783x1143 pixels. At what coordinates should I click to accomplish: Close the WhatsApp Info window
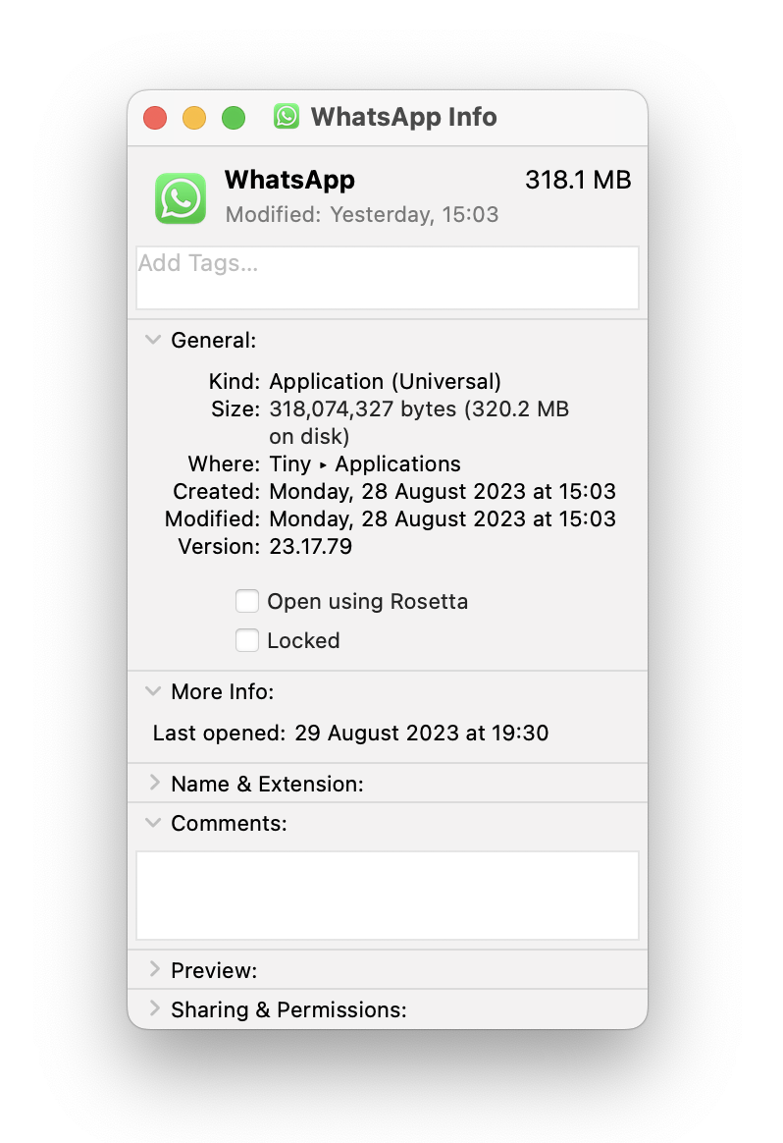click(155, 118)
